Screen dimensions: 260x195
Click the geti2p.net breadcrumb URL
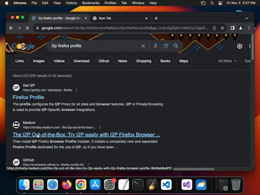point(47,90)
